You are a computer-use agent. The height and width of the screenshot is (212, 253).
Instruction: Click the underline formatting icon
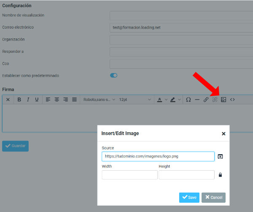pos(37,100)
